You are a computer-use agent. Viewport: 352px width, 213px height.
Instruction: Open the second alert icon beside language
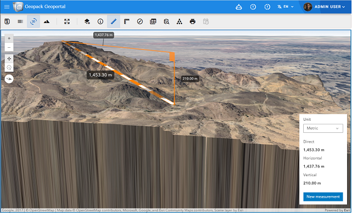click(267, 7)
